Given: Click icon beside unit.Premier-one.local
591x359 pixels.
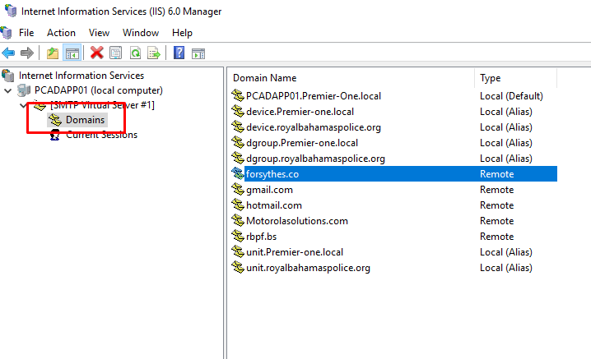Looking at the screenshot, I should (x=238, y=251).
